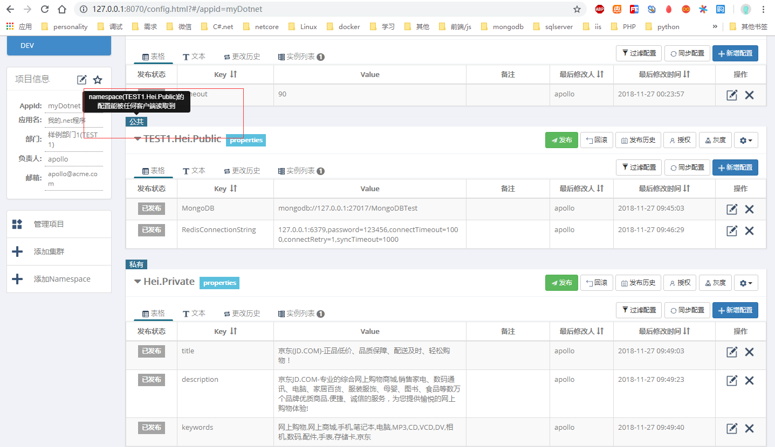The height and width of the screenshot is (447, 775).
Task: Open the docker bookmark folder
Action: [343, 26]
